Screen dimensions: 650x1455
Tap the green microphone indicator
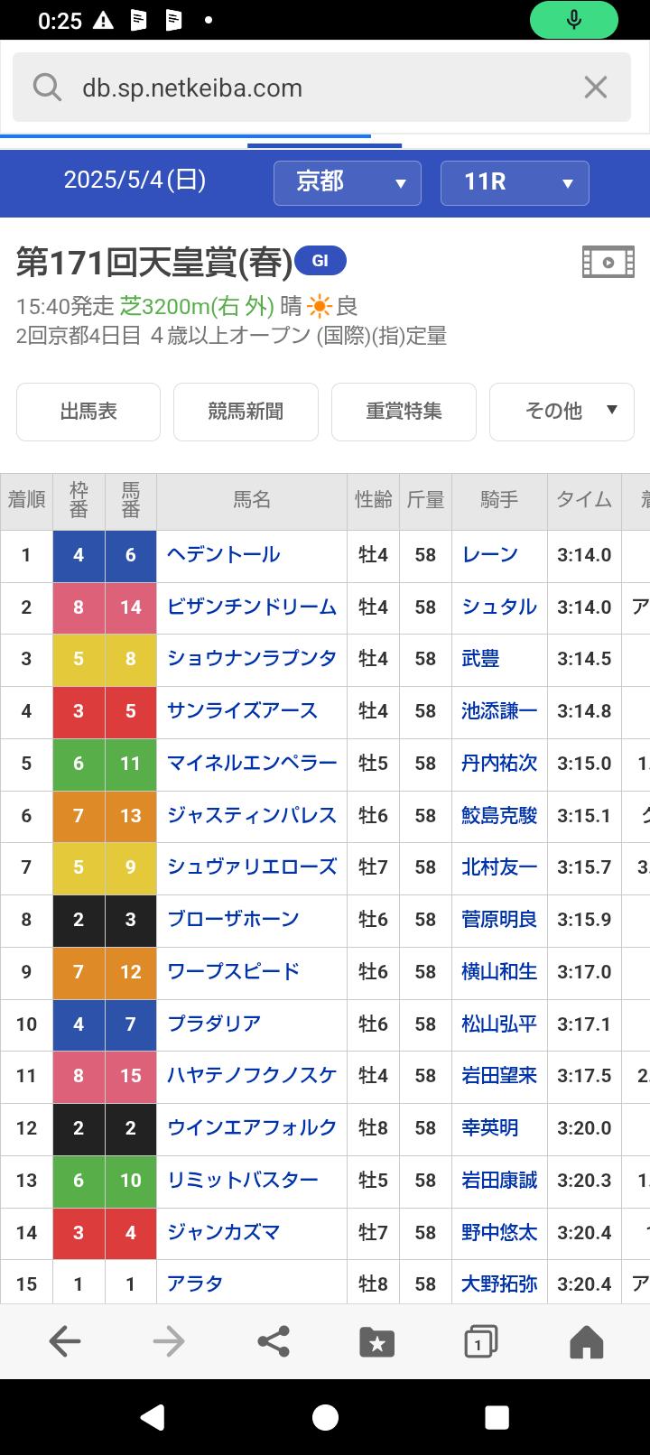click(573, 20)
